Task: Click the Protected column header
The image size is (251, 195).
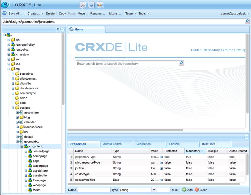Action: [x=173, y=151]
